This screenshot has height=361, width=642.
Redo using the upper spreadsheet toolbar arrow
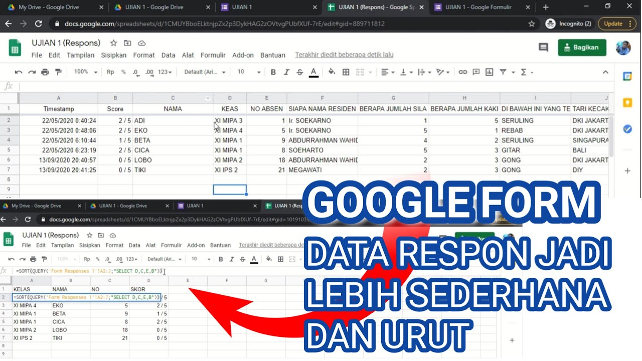[x=32, y=72]
